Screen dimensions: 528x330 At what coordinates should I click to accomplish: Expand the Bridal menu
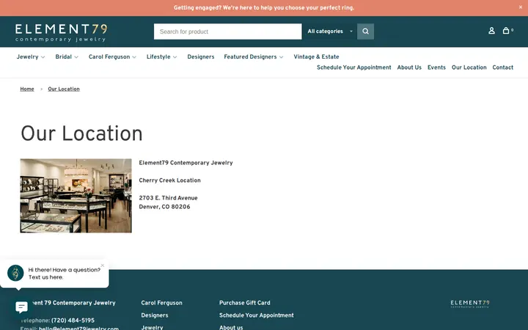pos(67,57)
